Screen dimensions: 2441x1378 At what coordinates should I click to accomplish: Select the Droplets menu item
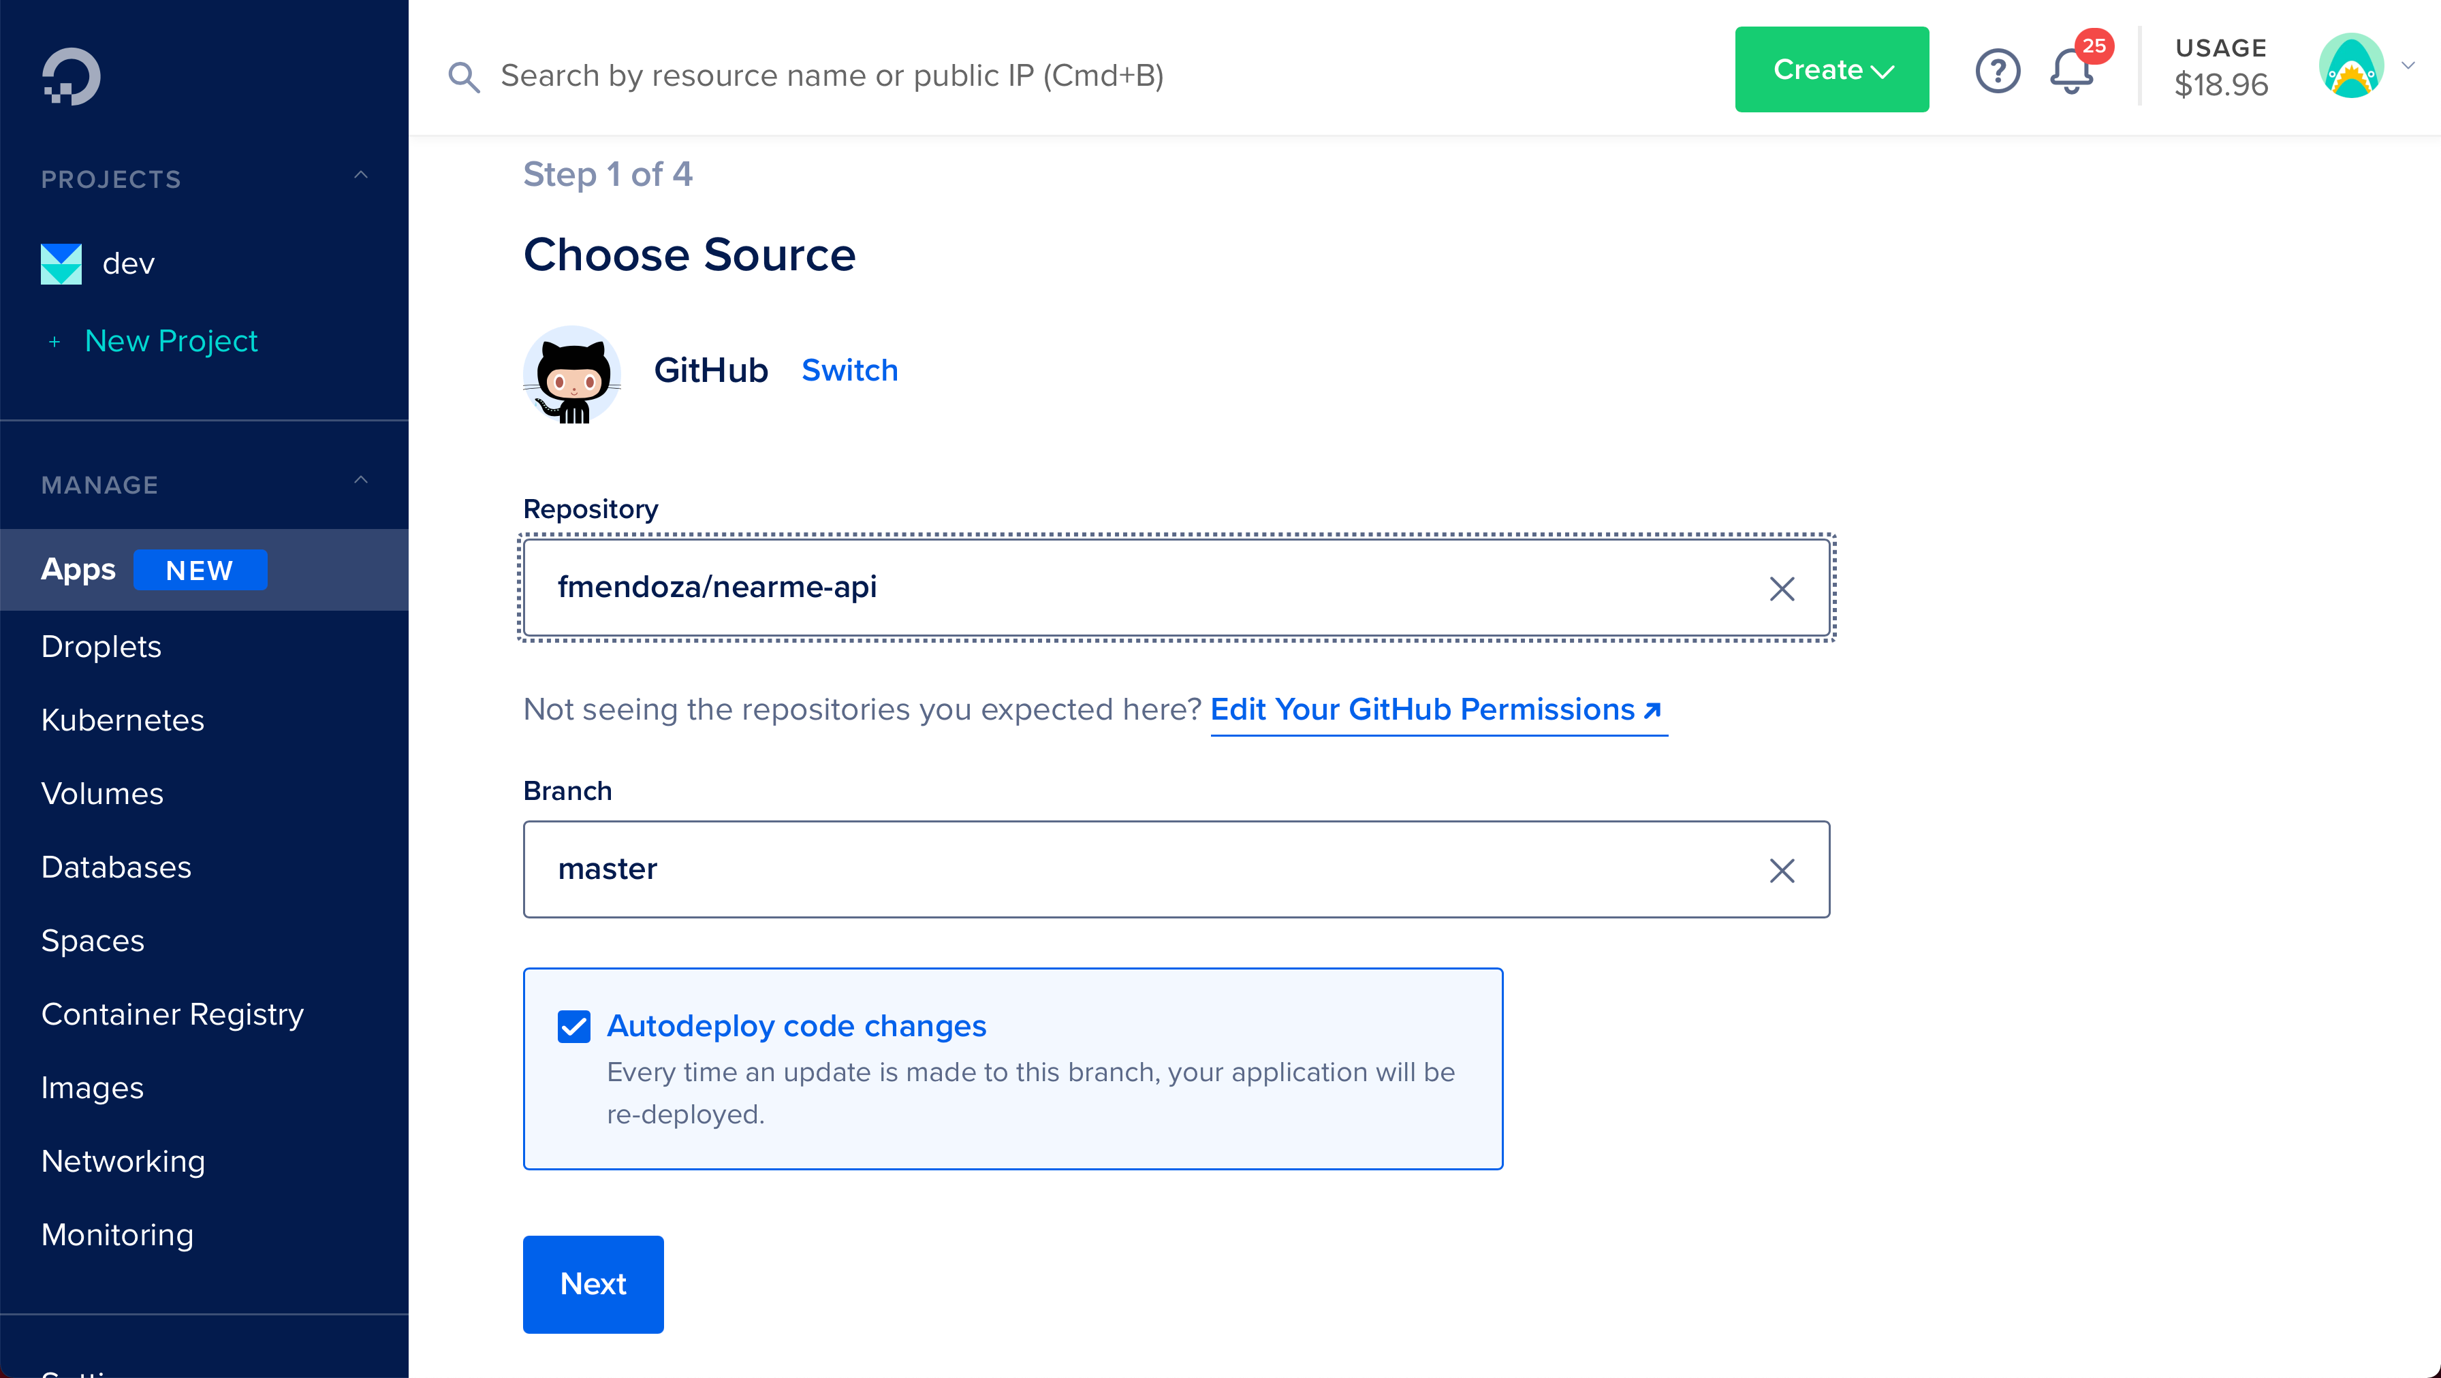(x=102, y=645)
